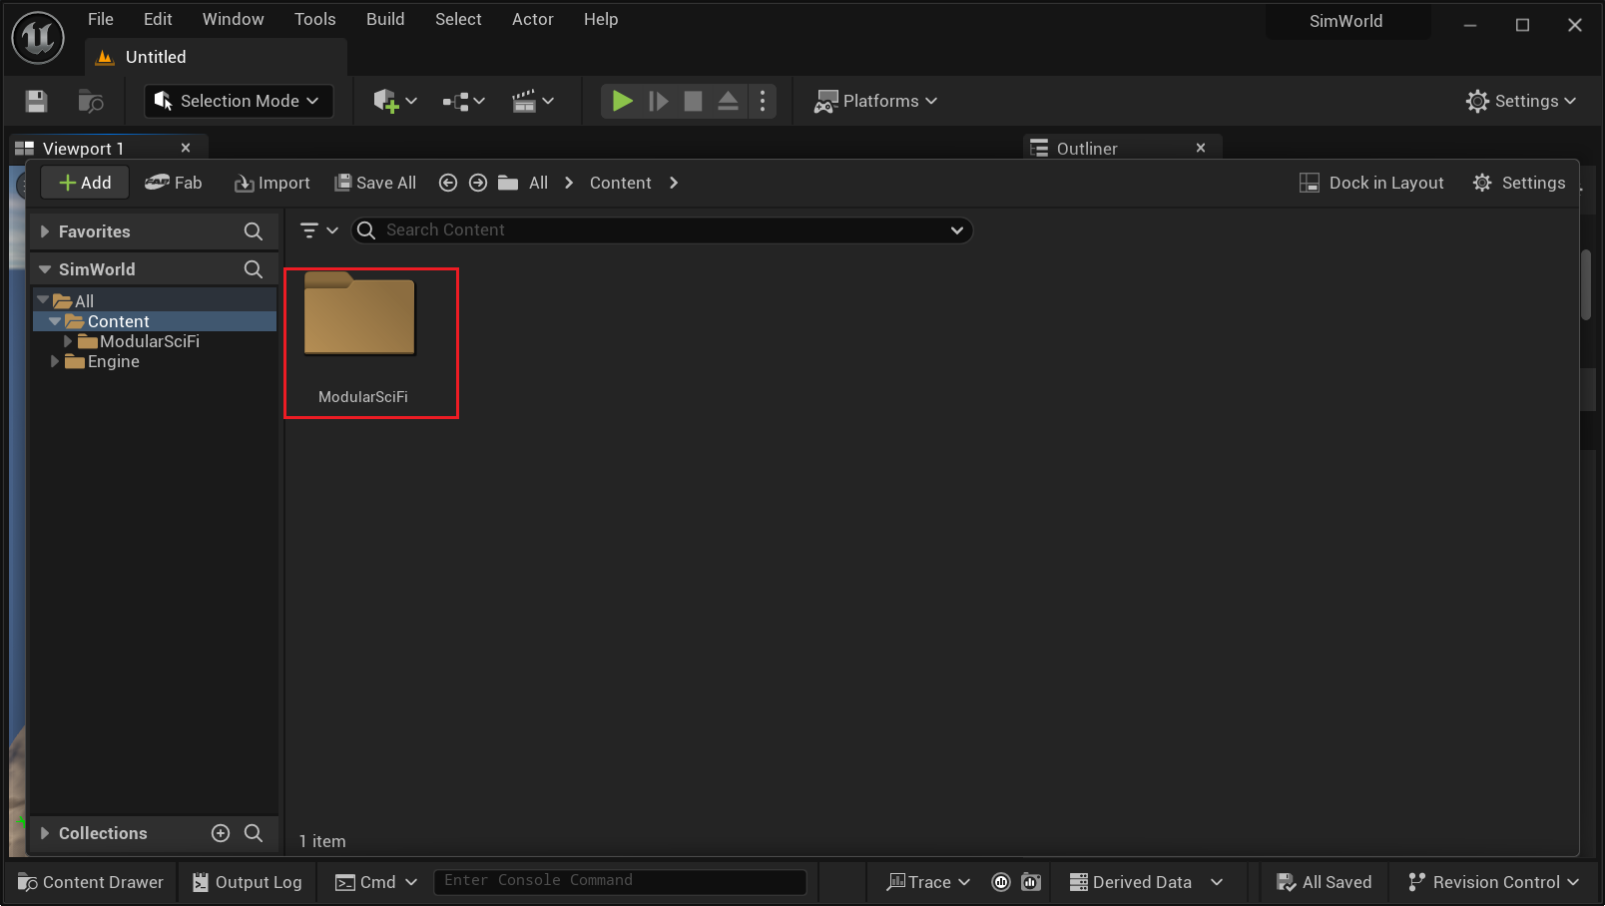Click the Fab marketplace button

coord(174,183)
